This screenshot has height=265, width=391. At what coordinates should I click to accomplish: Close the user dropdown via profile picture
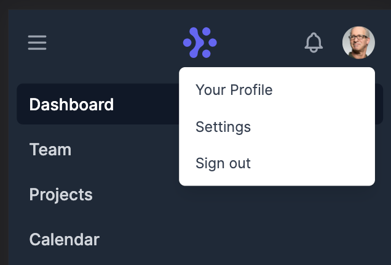coord(358,43)
